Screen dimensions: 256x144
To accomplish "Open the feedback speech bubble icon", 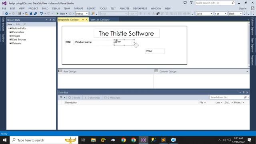I will 185,3.
